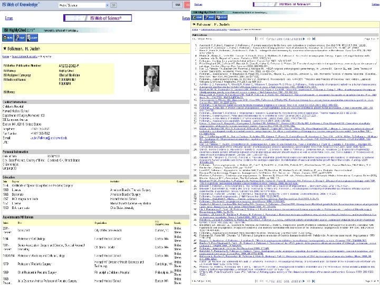Open publication 52 by O'Reilly MS
This screenshot has width=380, height=285.
(x=288, y=273)
